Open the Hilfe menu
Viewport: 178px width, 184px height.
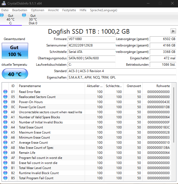[x=83, y=10]
